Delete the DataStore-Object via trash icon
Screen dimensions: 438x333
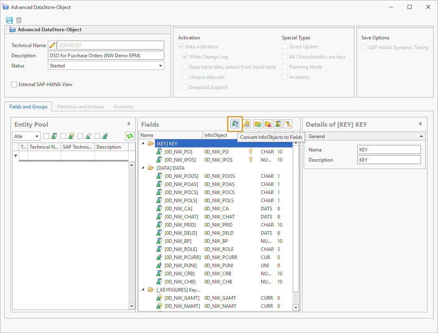tap(19, 20)
